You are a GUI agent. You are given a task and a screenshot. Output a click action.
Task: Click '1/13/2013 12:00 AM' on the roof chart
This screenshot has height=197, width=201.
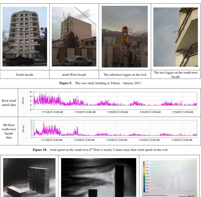tap(117, 112)
